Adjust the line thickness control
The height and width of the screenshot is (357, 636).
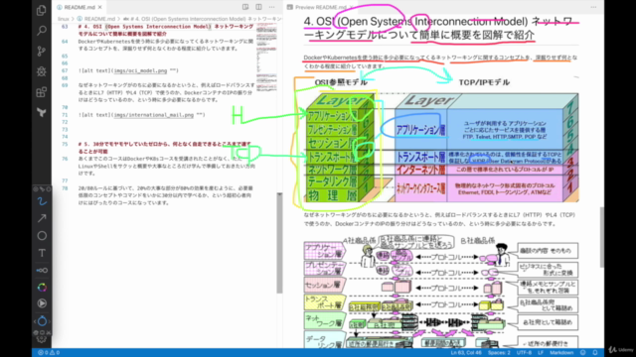pyautogui.click(x=42, y=270)
